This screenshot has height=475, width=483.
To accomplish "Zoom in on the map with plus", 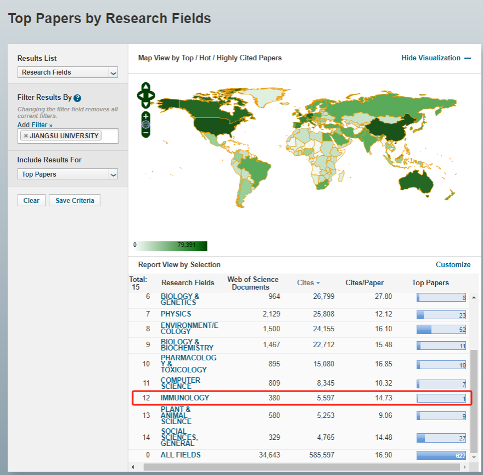I will 145,116.
